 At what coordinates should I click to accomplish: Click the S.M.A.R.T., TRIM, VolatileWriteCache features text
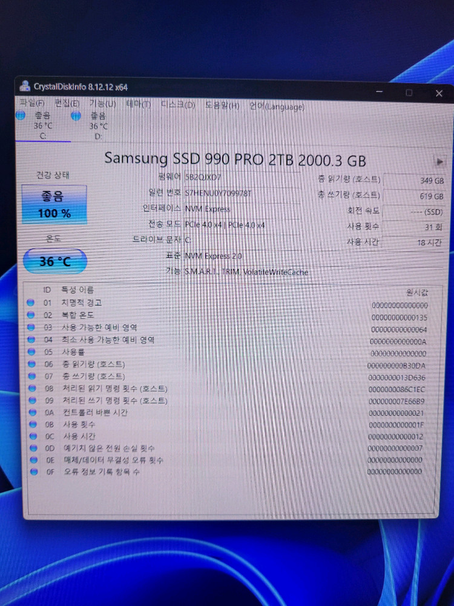click(x=246, y=271)
